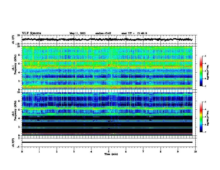This screenshot has height=170, width=220.
Task: Click inside the ch.1 spectrogram panel
Action: coord(107,68)
